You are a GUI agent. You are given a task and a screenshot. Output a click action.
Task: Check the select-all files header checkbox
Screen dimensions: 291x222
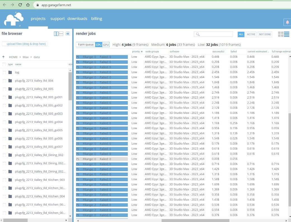(x=4, y=64)
